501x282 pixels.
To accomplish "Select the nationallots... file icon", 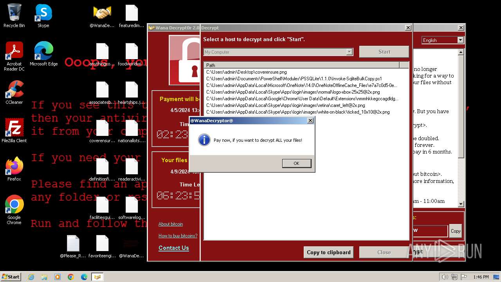I will (132, 131).
